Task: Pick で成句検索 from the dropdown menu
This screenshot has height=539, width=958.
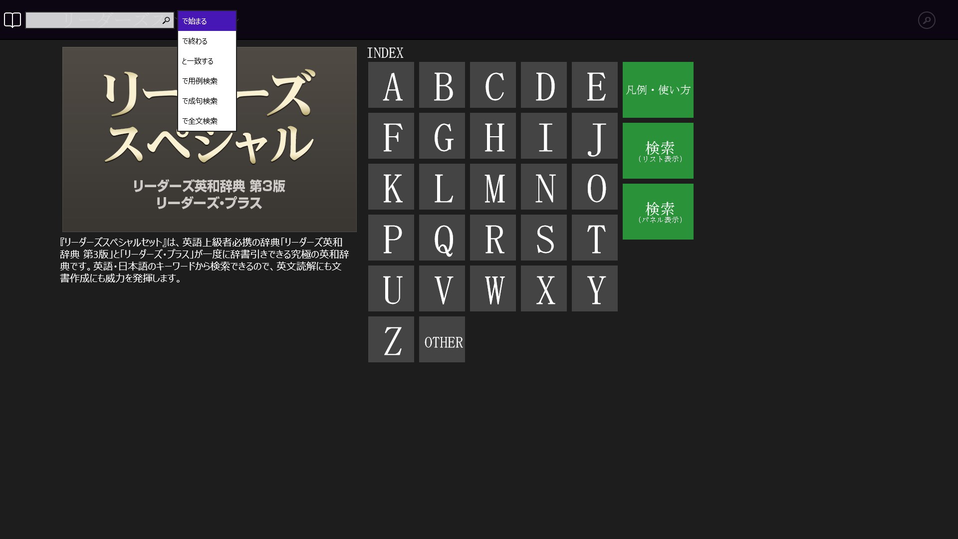Action: tap(207, 101)
